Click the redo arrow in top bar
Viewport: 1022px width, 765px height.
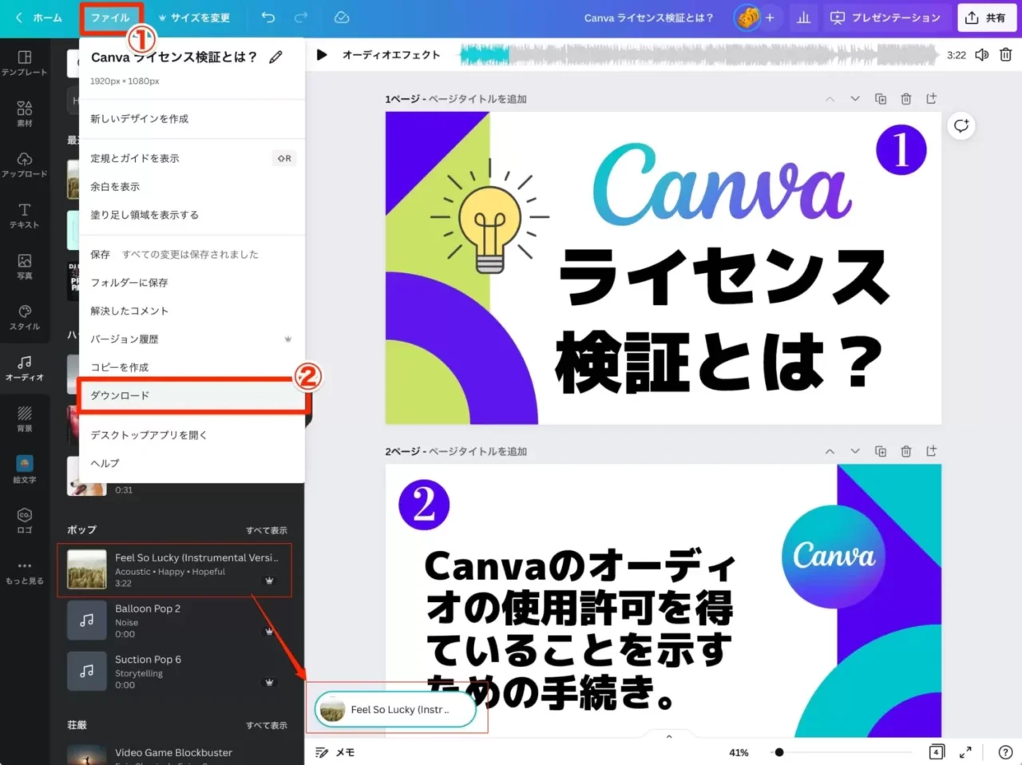point(301,18)
